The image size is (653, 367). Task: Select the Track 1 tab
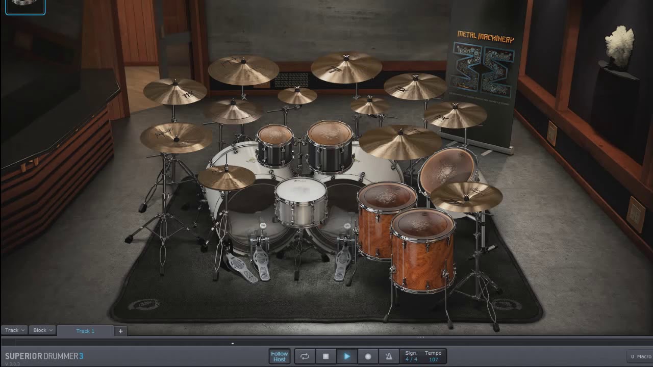(85, 331)
